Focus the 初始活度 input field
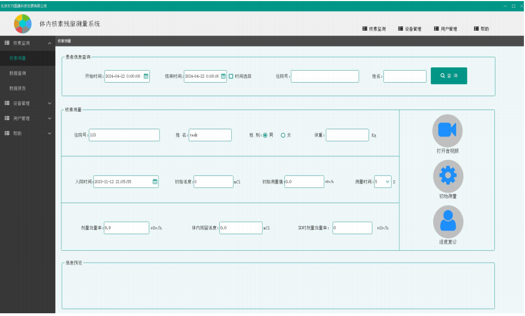Viewport: 525px width, 316px height. tap(213, 181)
